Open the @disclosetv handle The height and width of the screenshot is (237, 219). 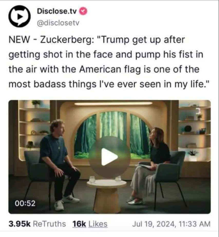[x=58, y=23]
